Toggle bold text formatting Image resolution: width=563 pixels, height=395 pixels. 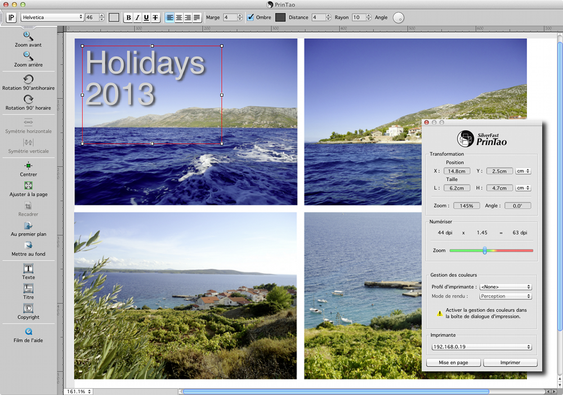128,17
